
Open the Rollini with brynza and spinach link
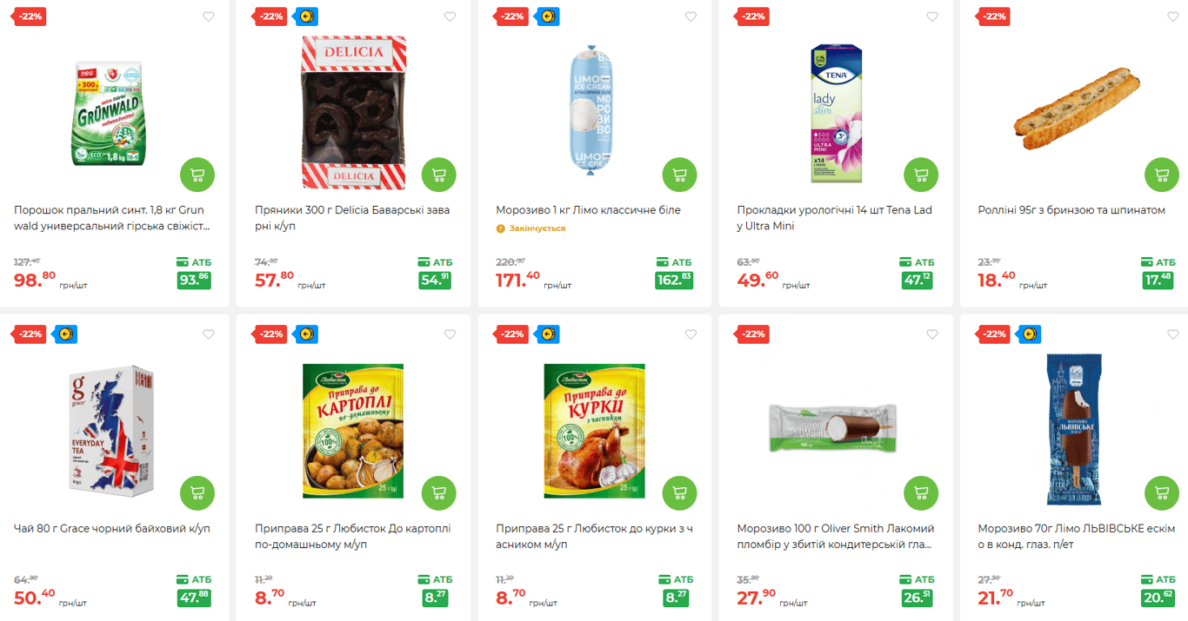1071,210
